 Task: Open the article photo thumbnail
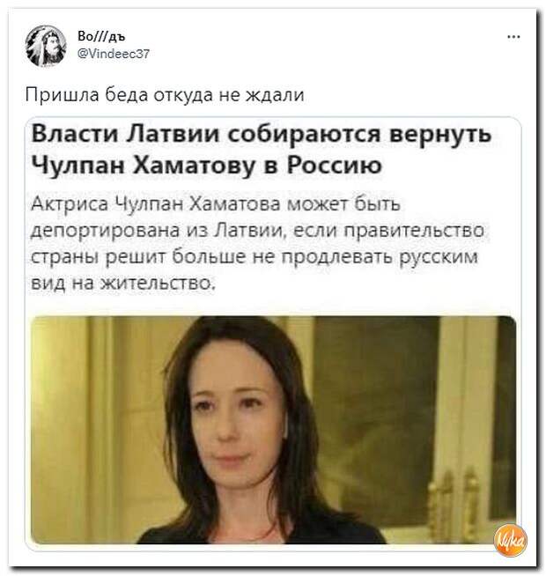click(273, 430)
